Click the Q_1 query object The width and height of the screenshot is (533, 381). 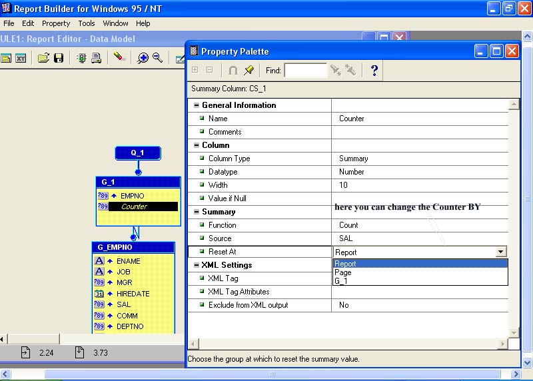tap(137, 153)
